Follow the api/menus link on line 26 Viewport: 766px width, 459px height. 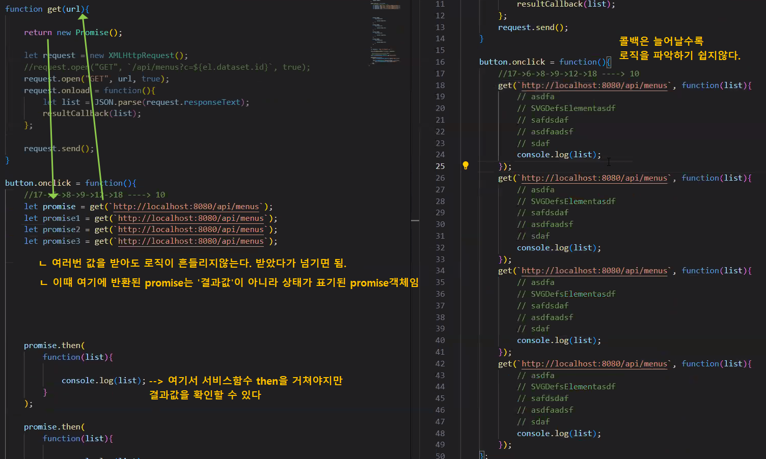(x=594, y=178)
